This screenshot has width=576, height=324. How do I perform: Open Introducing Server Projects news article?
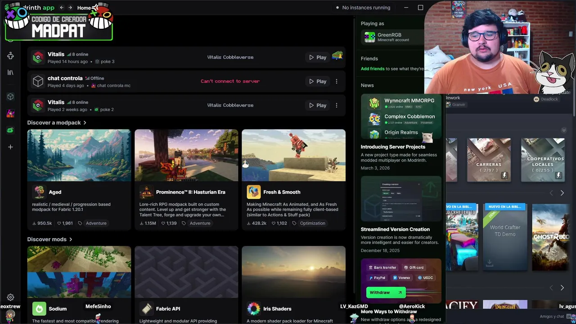393,147
